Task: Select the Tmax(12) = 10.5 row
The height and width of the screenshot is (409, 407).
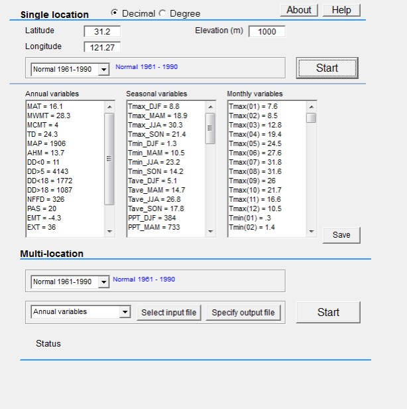Action: click(x=267, y=208)
